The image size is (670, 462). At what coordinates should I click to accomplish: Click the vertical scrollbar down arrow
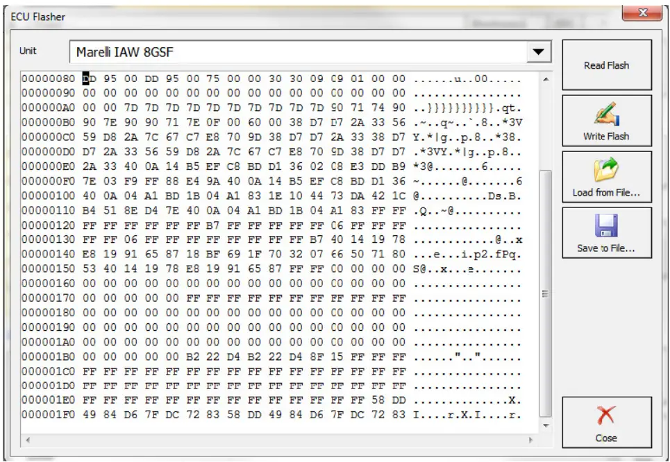[546, 425]
